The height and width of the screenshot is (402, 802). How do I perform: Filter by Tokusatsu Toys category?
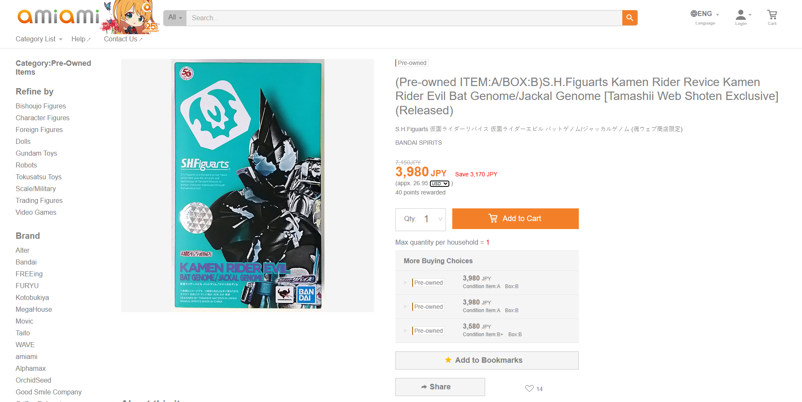point(38,177)
